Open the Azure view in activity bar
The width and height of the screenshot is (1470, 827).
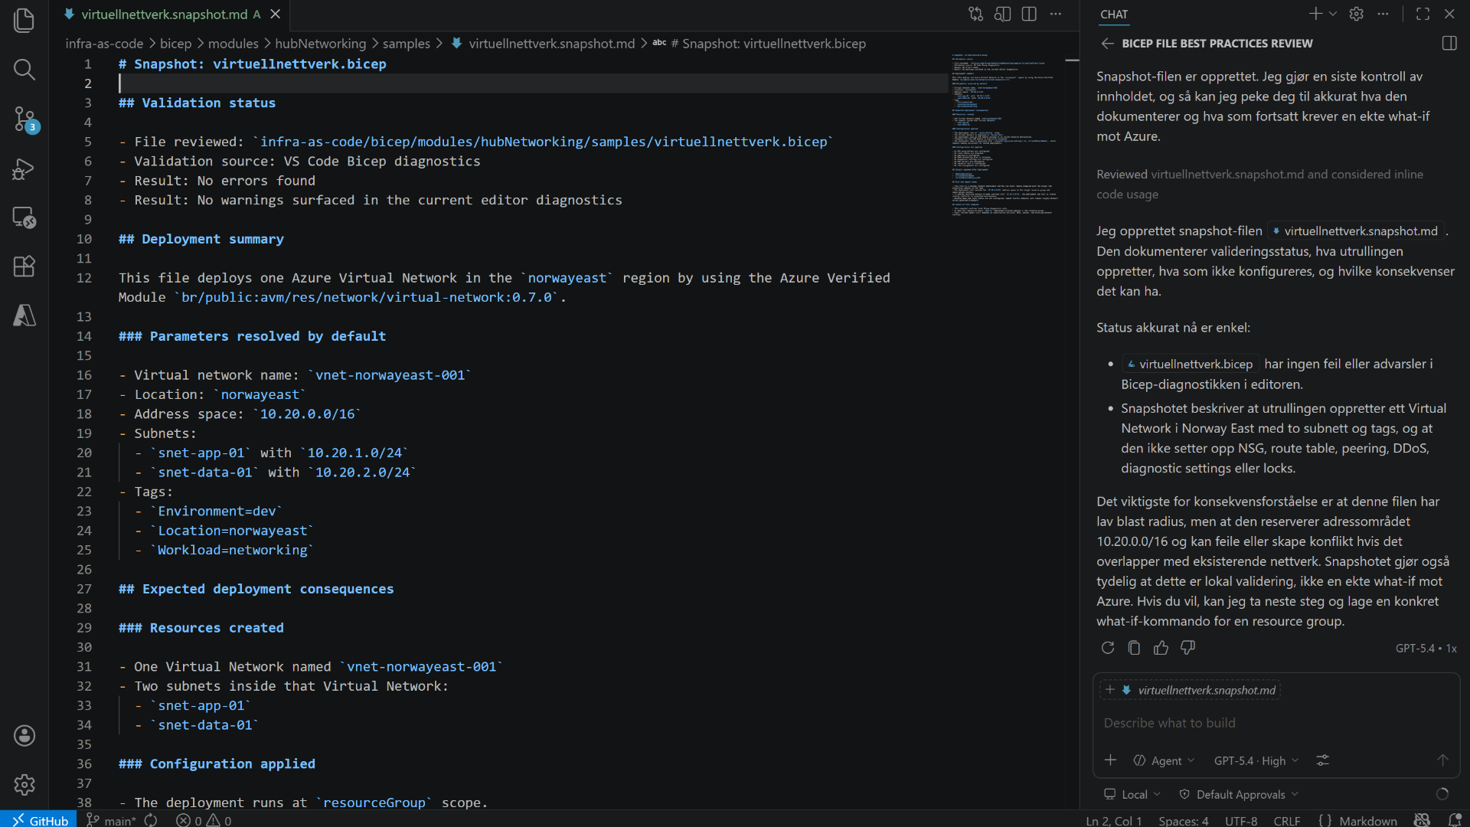point(24,315)
